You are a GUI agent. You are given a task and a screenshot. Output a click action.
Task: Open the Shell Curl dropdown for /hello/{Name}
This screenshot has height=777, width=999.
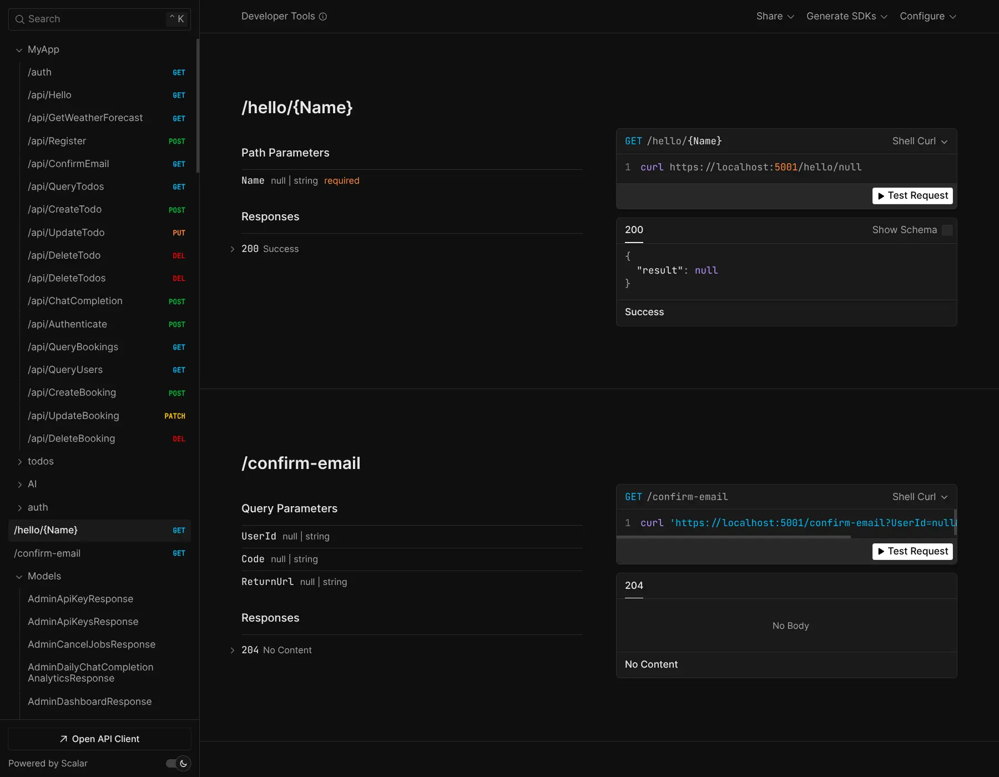click(920, 142)
